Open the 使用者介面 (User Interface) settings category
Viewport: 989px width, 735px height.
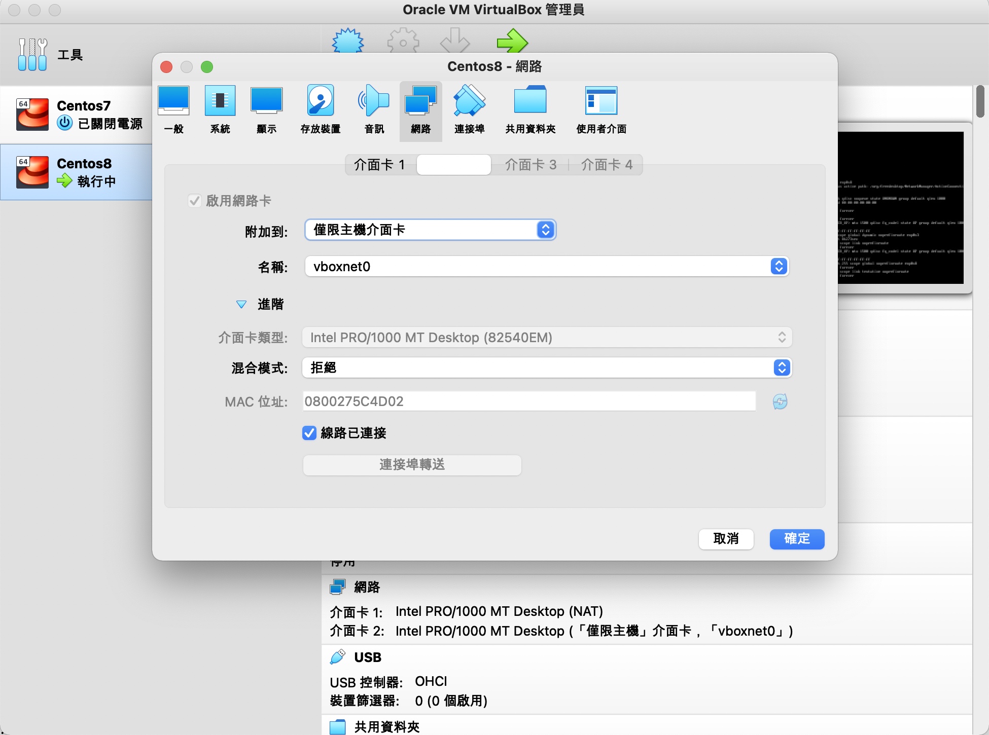(x=602, y=111)
